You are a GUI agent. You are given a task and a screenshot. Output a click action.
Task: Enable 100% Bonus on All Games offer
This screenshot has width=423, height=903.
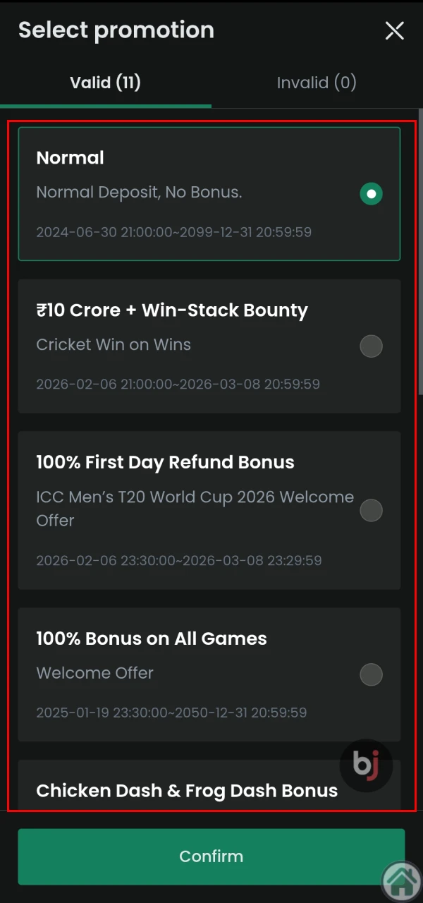[x=372, y=674]
